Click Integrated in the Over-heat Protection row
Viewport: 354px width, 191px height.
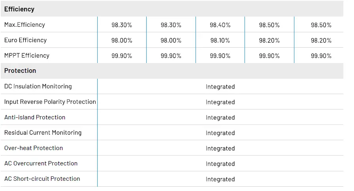220,148
